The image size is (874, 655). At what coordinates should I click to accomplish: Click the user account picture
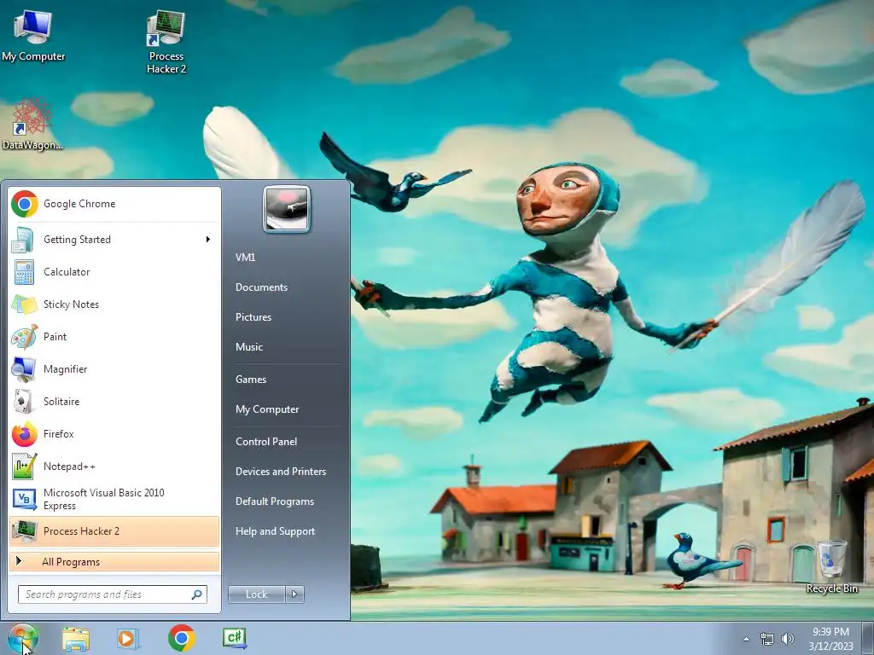tap(287, 209)
